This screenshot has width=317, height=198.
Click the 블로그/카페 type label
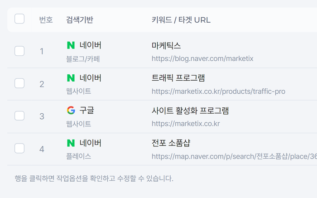click(83, 59)
